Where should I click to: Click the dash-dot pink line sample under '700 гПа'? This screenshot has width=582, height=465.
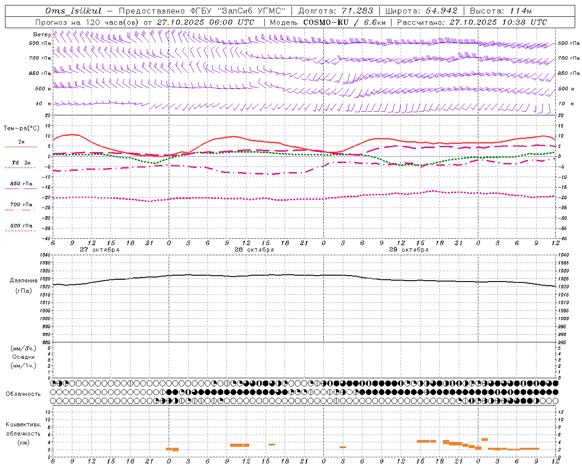tap(20, 210)
